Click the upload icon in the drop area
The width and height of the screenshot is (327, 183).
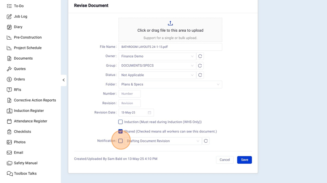pyautogui.click(x=170, y=23)
